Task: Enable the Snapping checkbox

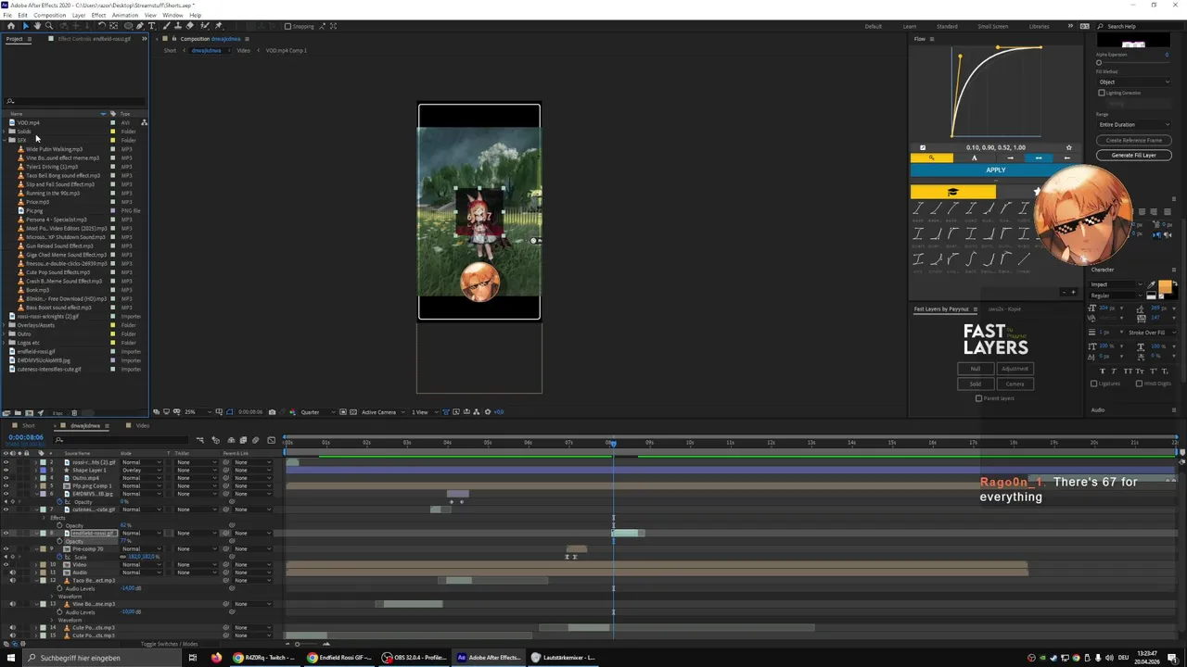Action: click(287, 26)
